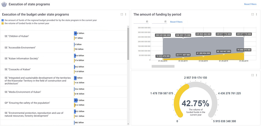
Task: Expand the gauge widget to fullscreen
Action: point(253,75)
